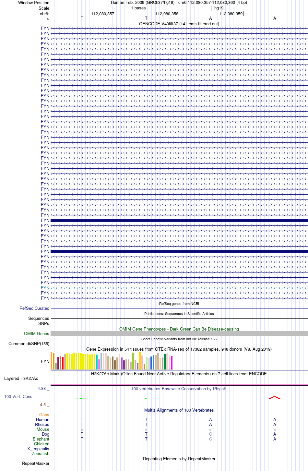The image size is (308, 471).
Task: Click the Rhesus alignment row label
Action: (42, 424)
